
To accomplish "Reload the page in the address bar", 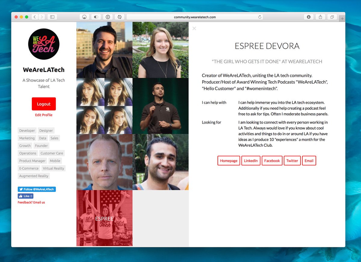I will [260, 17].
